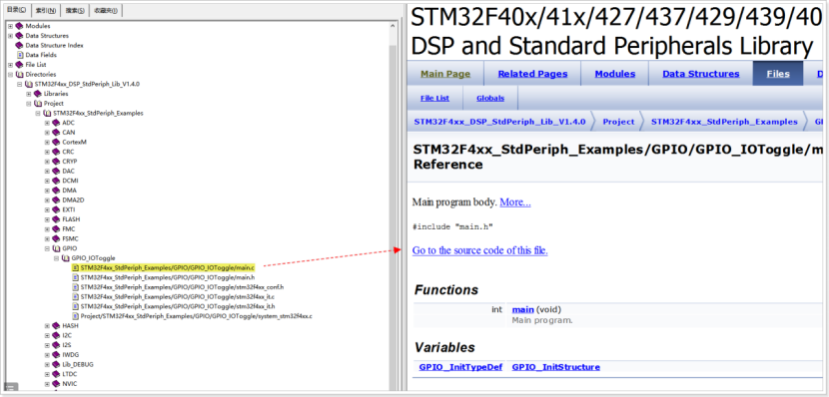This screenshot has width=829, height=397.
Task: Click the Data Structure Index book icon
Action: [x=20, y=46]
